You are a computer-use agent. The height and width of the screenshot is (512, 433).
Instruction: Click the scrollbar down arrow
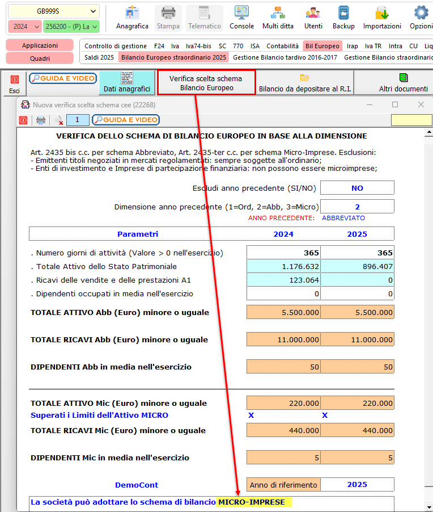pyautogui.click(x=429, y=507)
